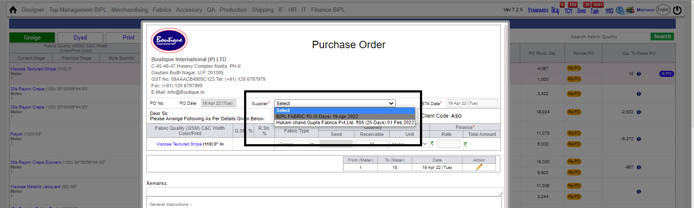Click the Re.PO badge for quantity 19,924

[574, 112]
